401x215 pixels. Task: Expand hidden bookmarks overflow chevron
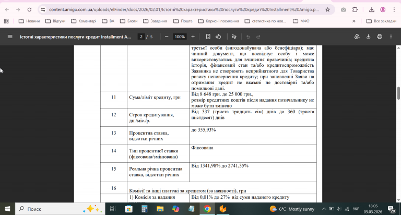click(355, 21)
